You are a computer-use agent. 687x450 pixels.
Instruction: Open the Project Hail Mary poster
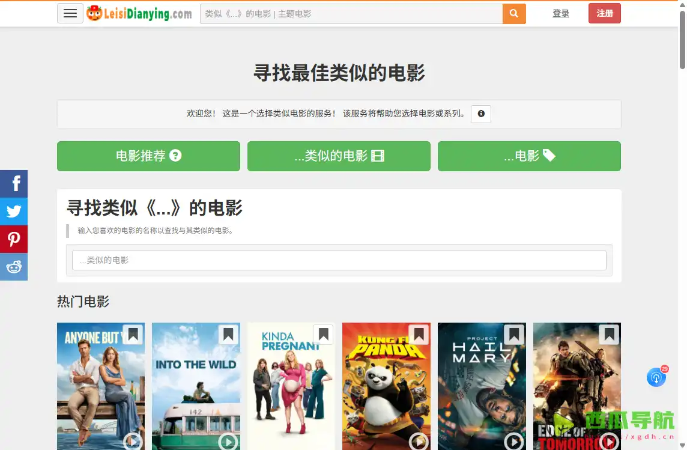482,386
